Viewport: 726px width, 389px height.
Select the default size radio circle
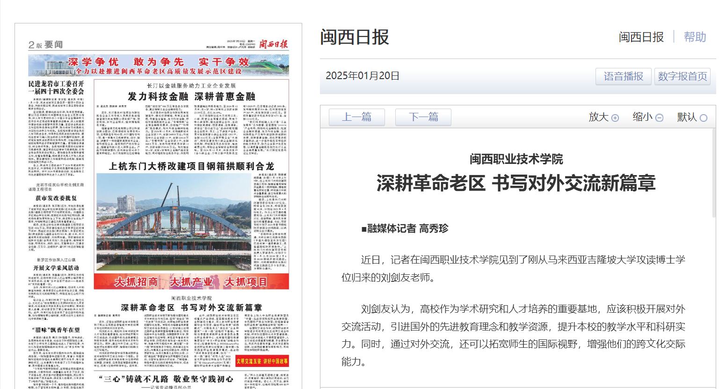(703, 118)
